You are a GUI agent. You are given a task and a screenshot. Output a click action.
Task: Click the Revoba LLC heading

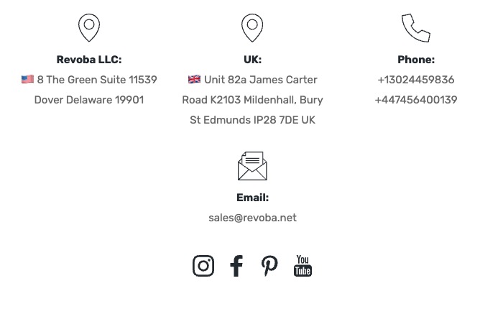pyautogui.click(x=89, y=60)
